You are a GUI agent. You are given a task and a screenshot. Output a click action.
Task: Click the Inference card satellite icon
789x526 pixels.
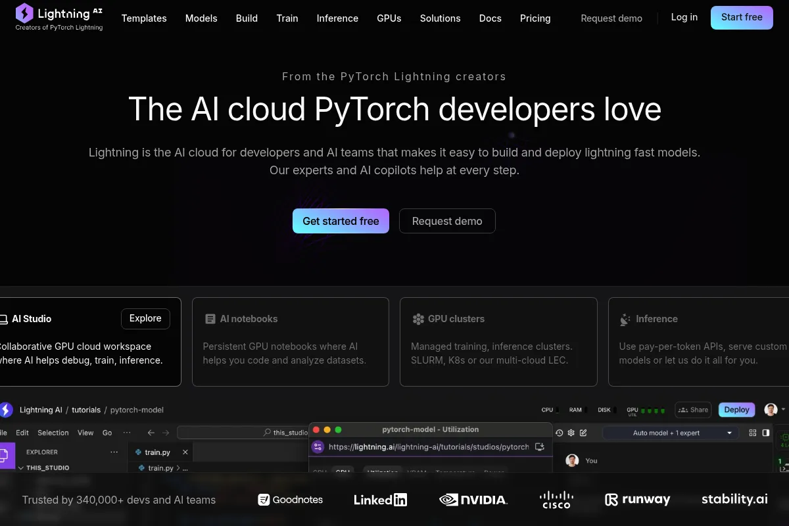click(625, 320)
